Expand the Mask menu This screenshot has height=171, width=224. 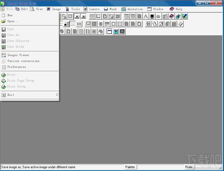[x=110, y=9]
